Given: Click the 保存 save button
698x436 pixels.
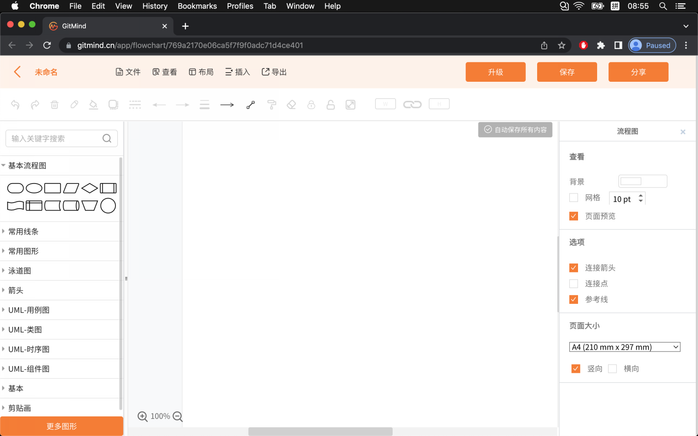Looking at the screenshot, I should (x=567, y=72).
